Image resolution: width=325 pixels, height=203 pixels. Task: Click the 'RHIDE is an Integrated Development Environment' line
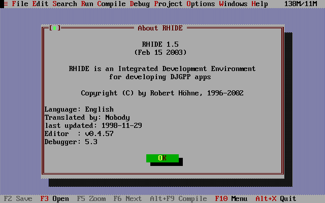[x=162, y=69]
